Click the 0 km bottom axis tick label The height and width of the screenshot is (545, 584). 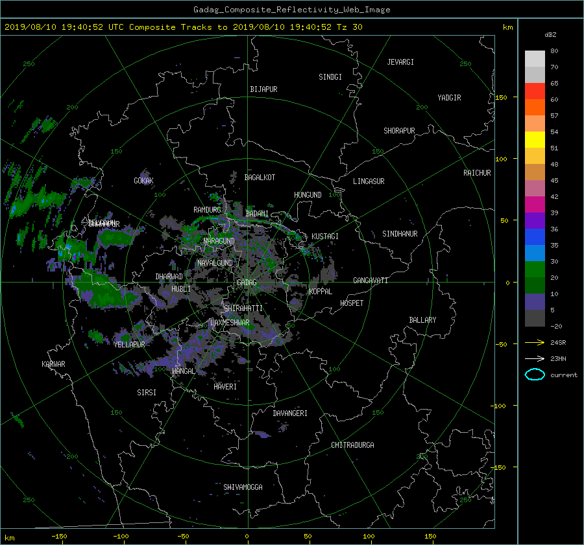247,537
